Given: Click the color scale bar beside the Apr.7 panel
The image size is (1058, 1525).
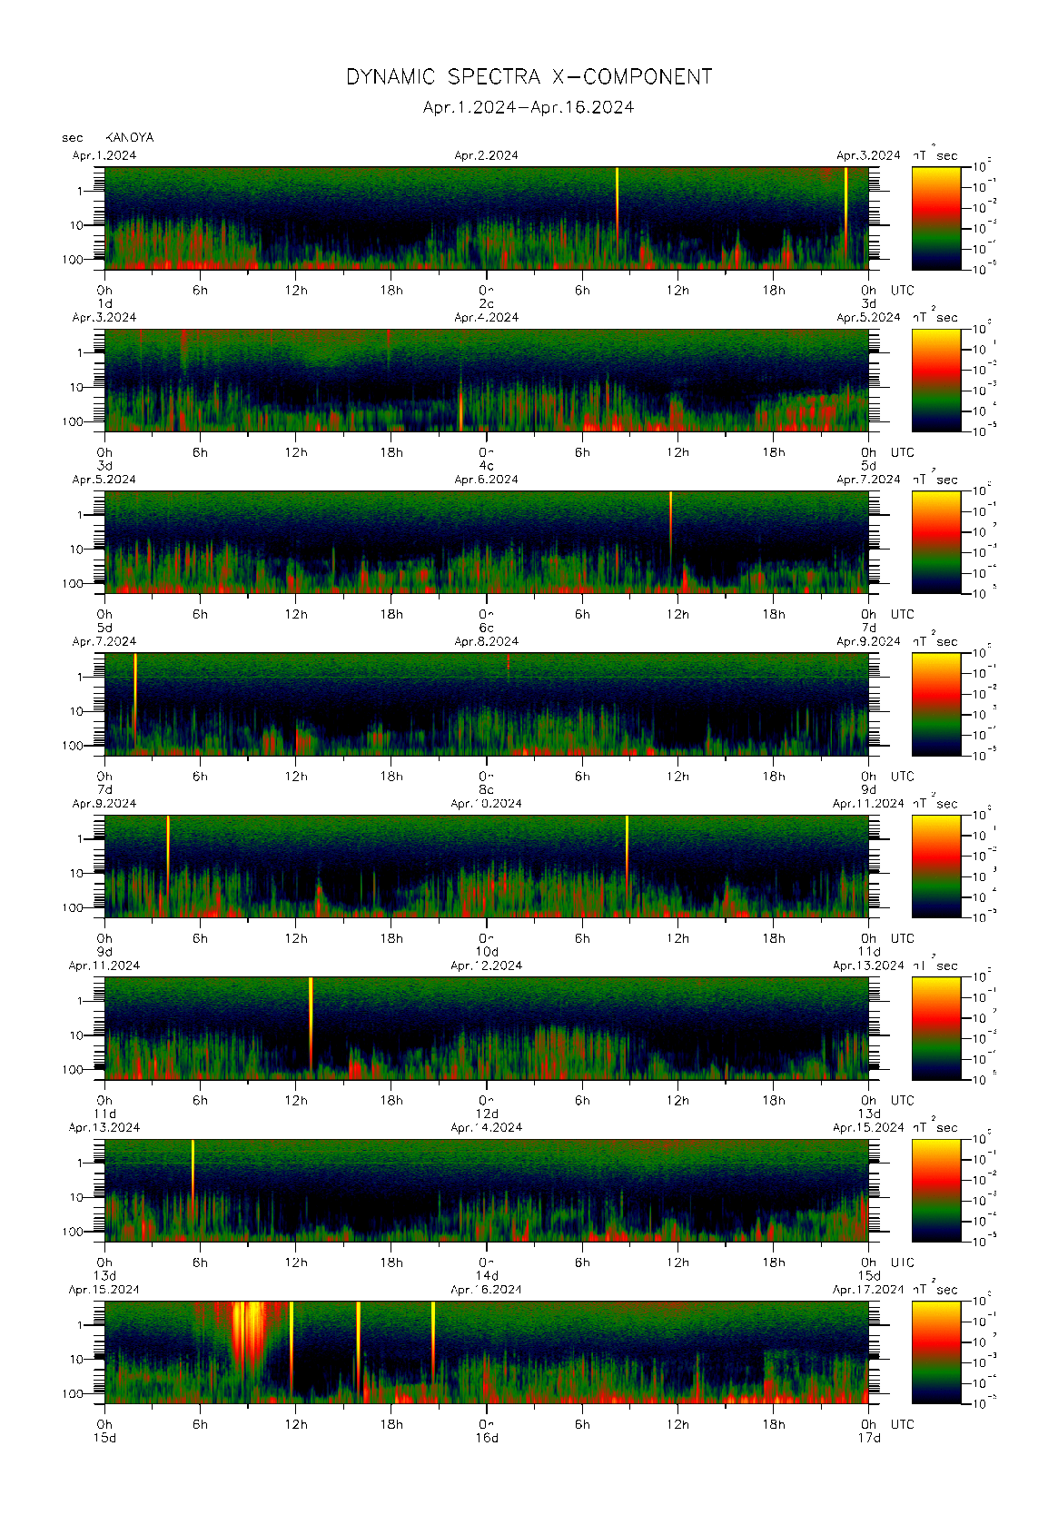Looking at the screenshot, I should (x=936, y=704).
